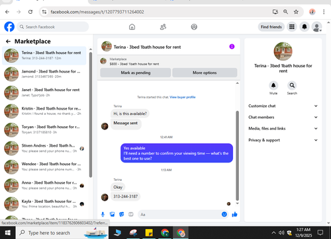Viewport: 331px width, 239px height.
Task: View site information icon in address bar
Action: pyautogui.click(x=44, y=12)
